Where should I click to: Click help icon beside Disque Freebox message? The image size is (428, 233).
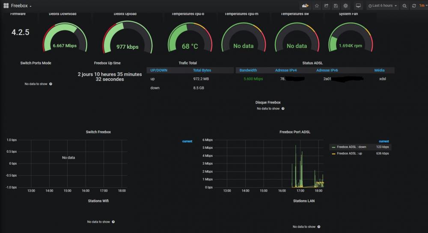click(283, 109)
